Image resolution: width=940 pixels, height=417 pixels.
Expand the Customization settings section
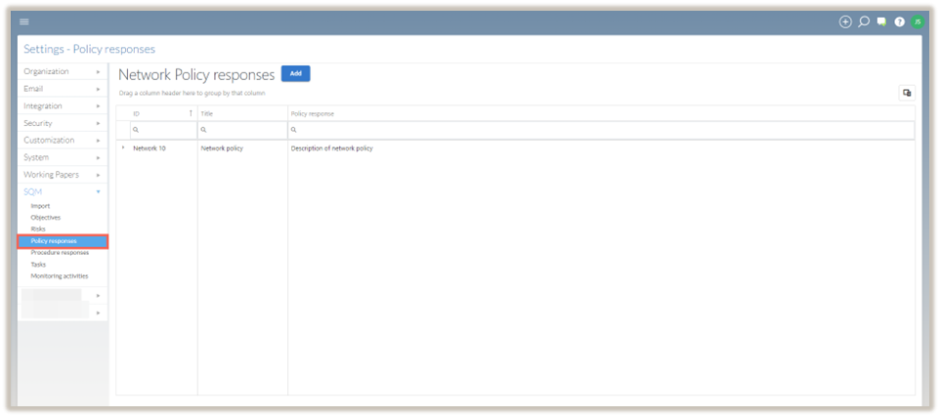(x=63, y=141)
